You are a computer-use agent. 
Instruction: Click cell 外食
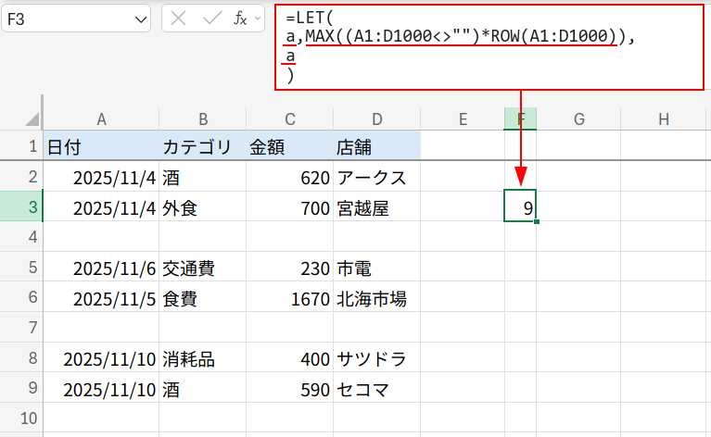(203, 206)
